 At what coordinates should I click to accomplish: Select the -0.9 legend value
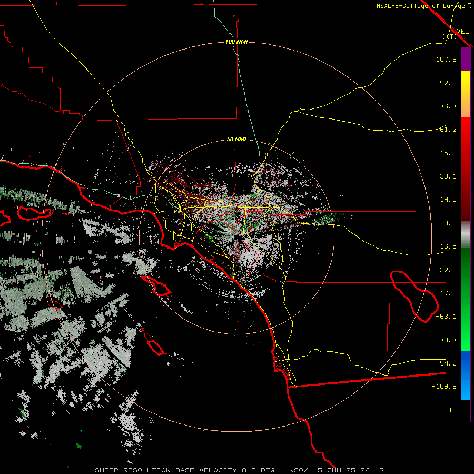pyautogui.click(x=448, y=223)
